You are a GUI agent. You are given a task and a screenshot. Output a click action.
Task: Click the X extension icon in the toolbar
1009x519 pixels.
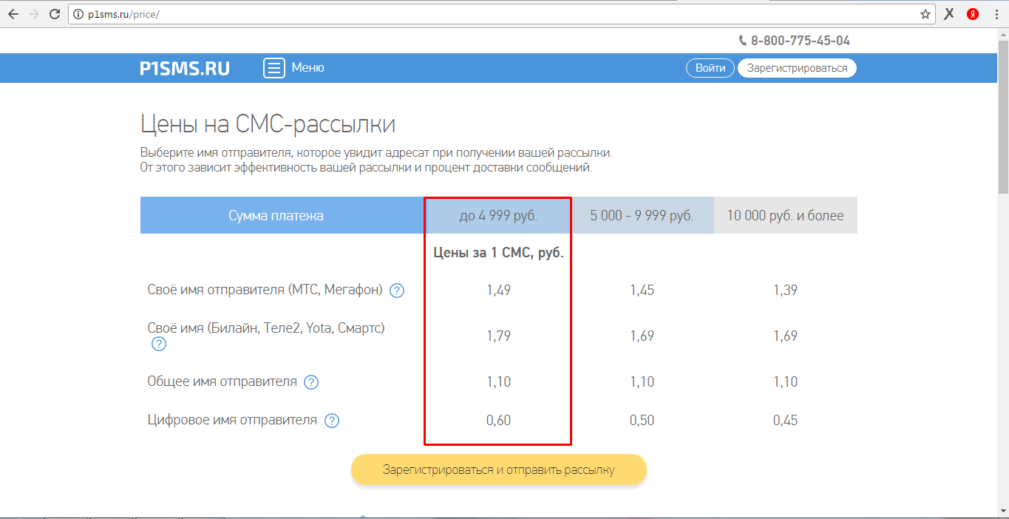point(950,14)
